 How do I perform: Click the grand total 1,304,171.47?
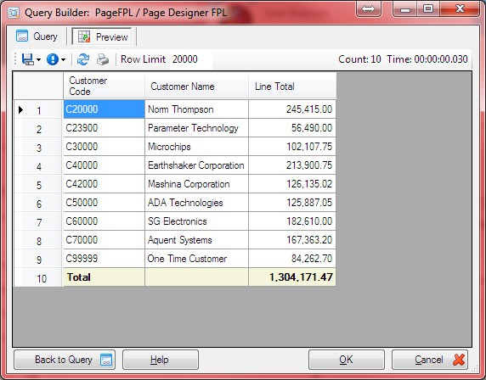[x=292, y=277]
